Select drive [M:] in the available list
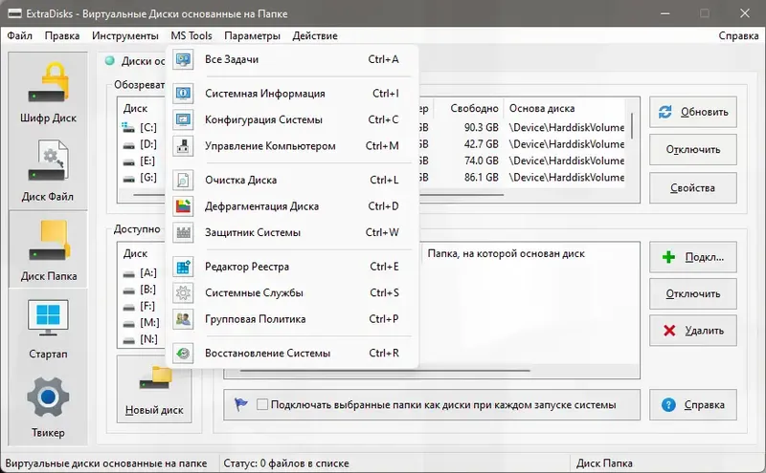 [141, 322]
